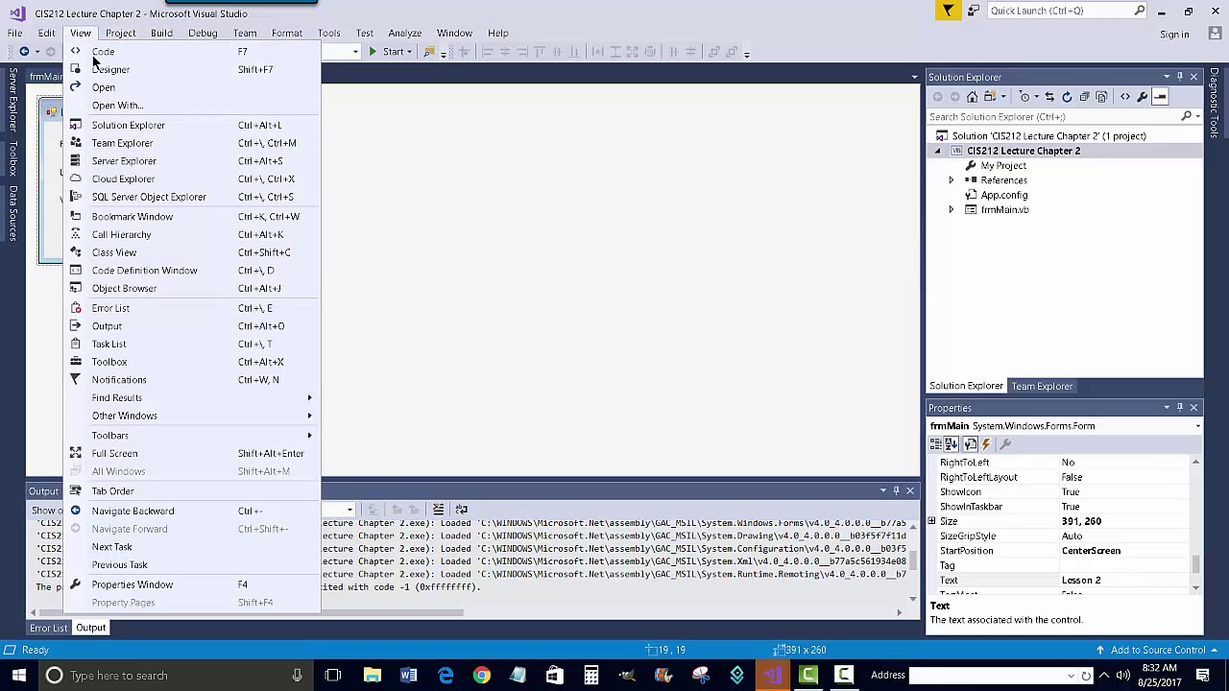Refresh the Solution Explorer
The width and height of the screenshot is (1229, 691).
1067,97
